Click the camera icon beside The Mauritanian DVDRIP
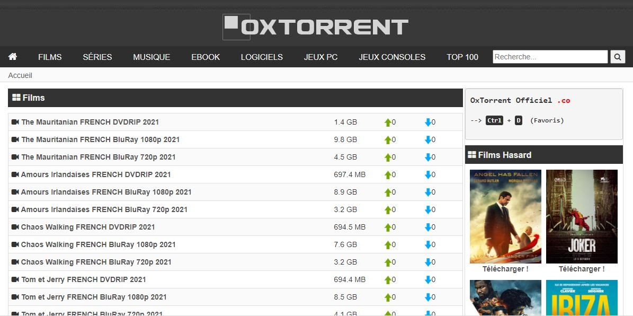The width and height of the screenshot is (633, 316). (15, 122)
